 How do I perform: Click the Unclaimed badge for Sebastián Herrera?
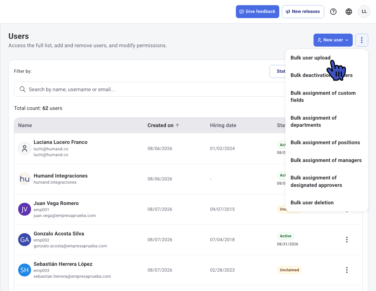pyautogui.click(x=289, y=270)
